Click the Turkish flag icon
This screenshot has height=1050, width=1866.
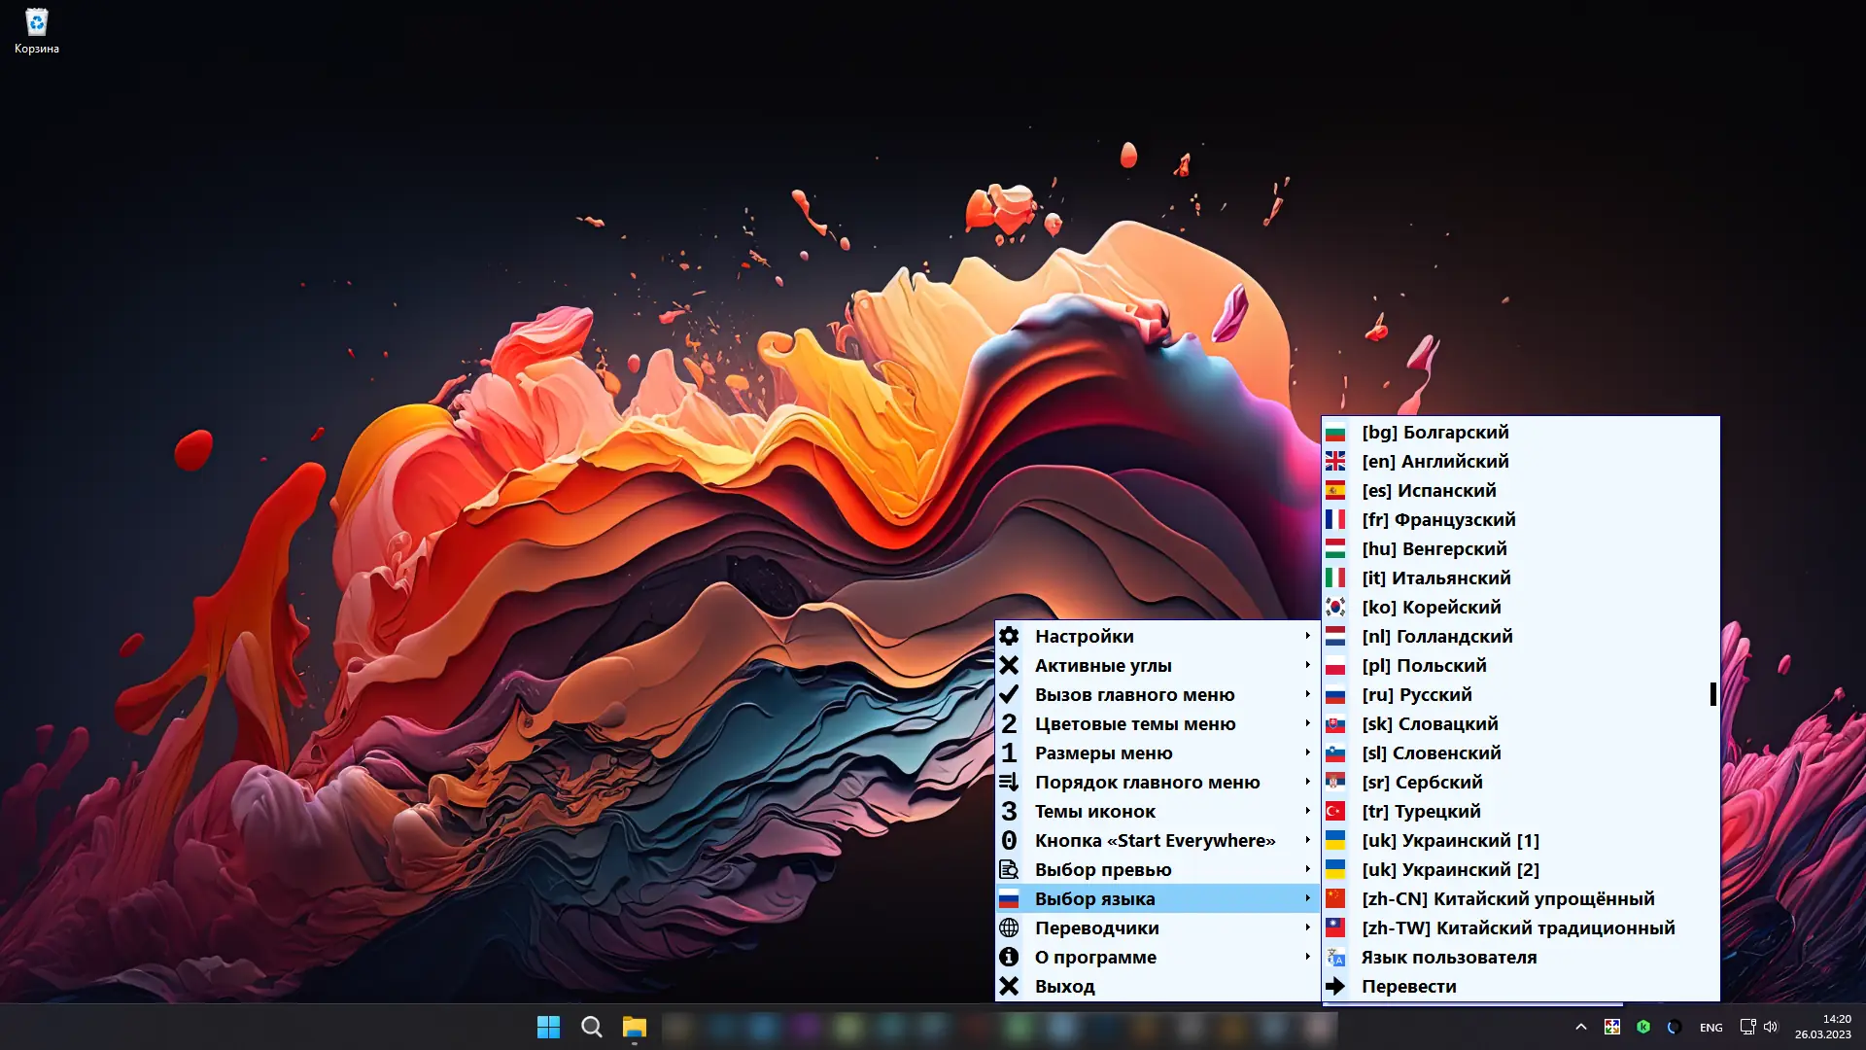click(1335, 811)
